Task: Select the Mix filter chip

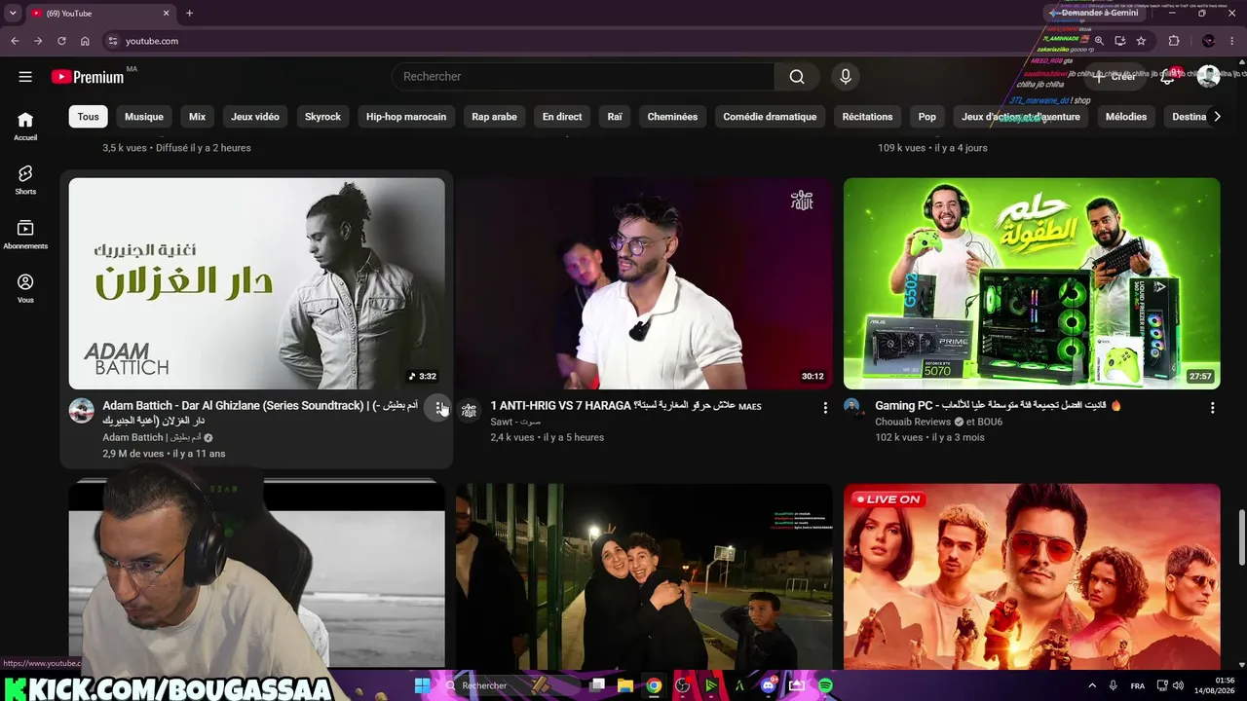Action: click(x=197, y=117)
